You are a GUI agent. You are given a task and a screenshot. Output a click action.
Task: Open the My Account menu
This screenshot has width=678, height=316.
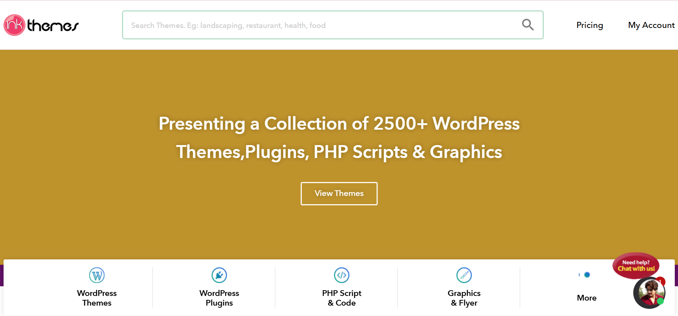pos(651,25)
